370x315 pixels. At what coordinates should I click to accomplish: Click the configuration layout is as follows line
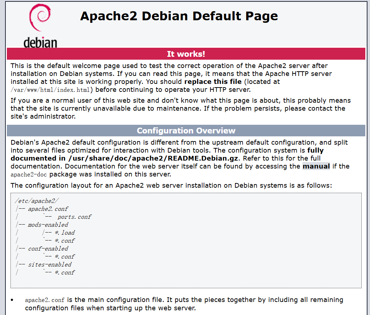click(x=171, y=186)
